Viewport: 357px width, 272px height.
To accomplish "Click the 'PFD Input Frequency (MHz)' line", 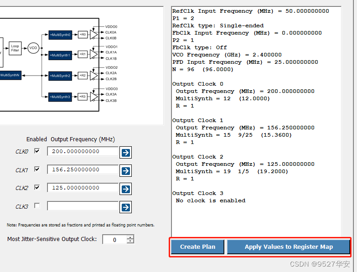I will tap(245, 62).
